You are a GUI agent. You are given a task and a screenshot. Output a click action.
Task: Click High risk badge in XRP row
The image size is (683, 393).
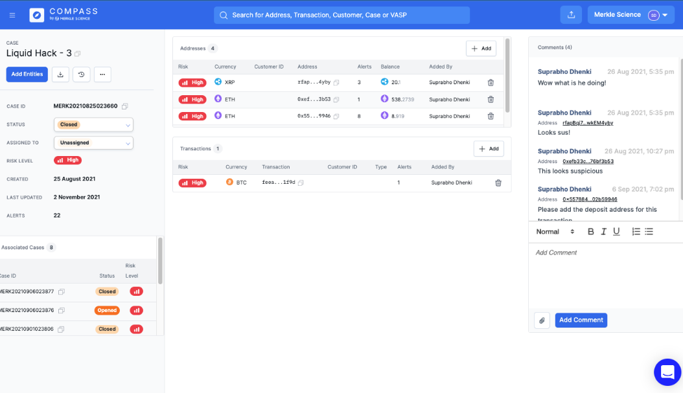coord(192,82)
